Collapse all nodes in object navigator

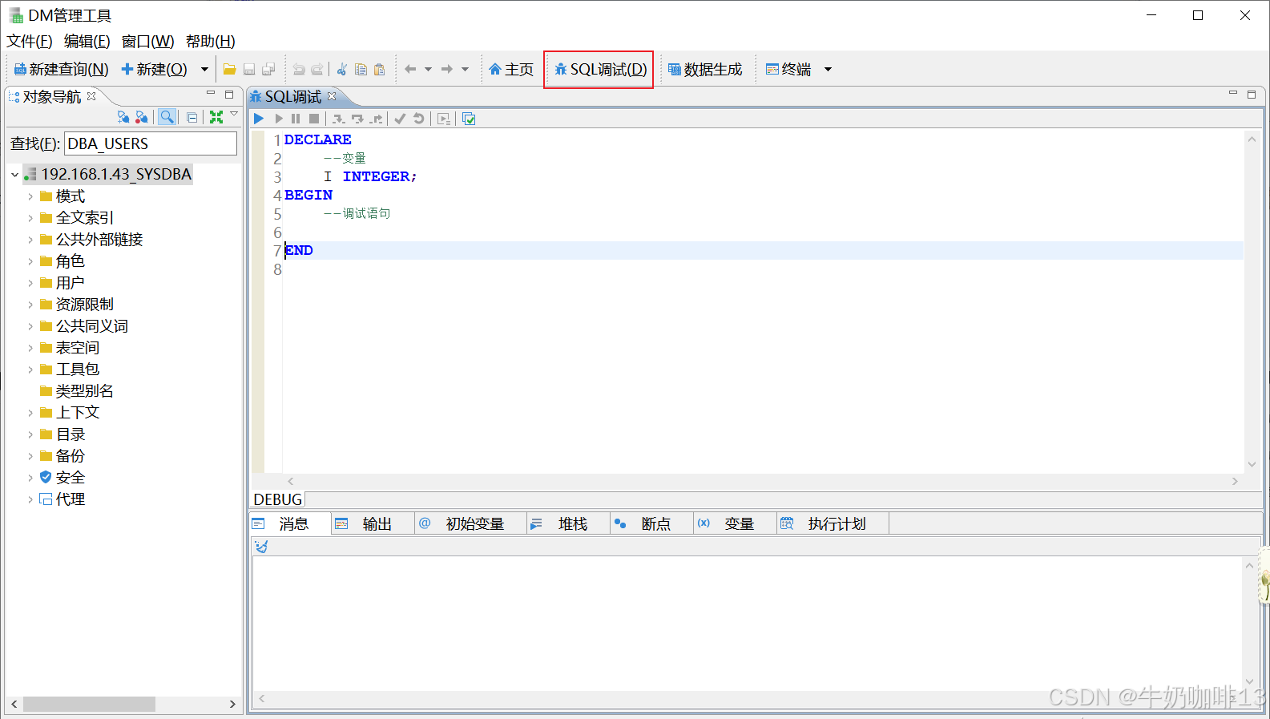coord(192,118)
